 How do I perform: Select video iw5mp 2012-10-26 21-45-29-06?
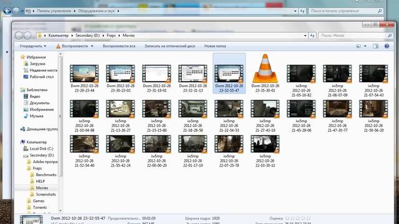(301, 116)
